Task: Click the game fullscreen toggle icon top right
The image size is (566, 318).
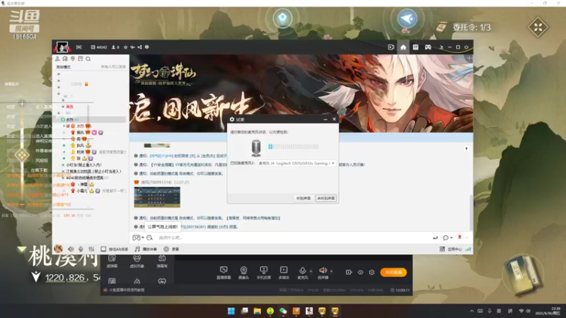Action: point(538,28)
